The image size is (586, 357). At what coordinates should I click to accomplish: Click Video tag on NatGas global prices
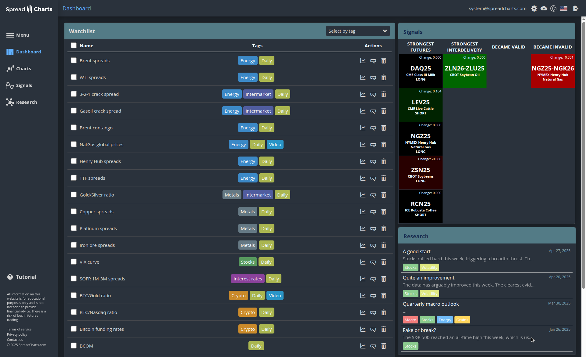pyautogui.click(x=275, y=145)
